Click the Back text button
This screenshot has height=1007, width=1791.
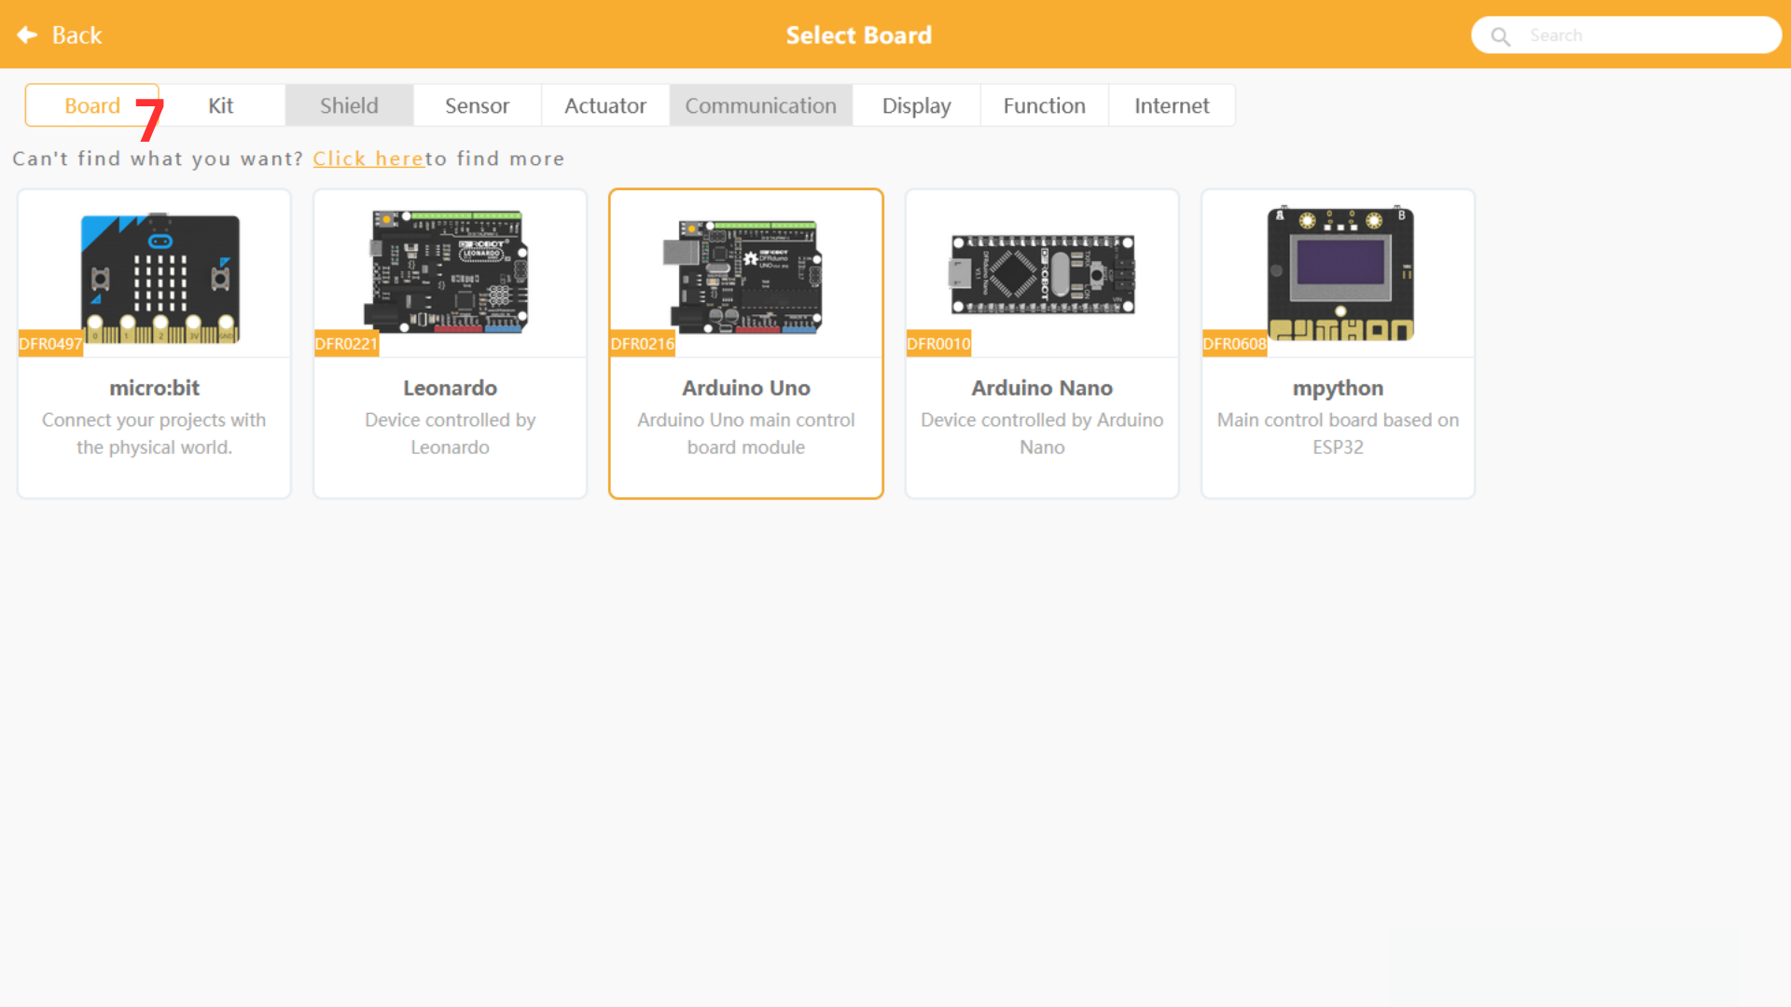[76, 35]
